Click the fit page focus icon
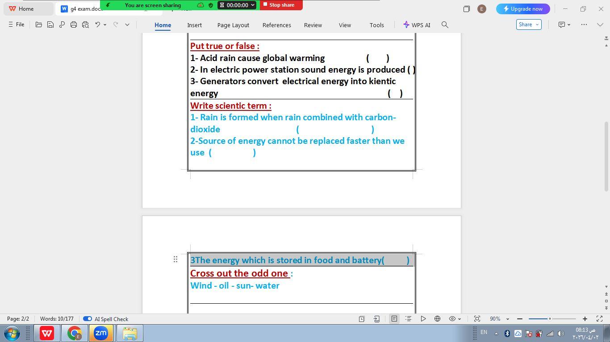610x342 pixels. 477,319
